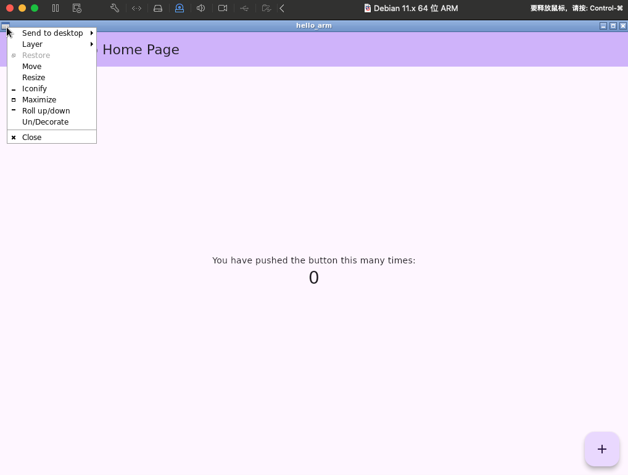This screenshot has width=628, height=475.
Task: Open the shared directory icon
Action: click(x=266, y=8)
